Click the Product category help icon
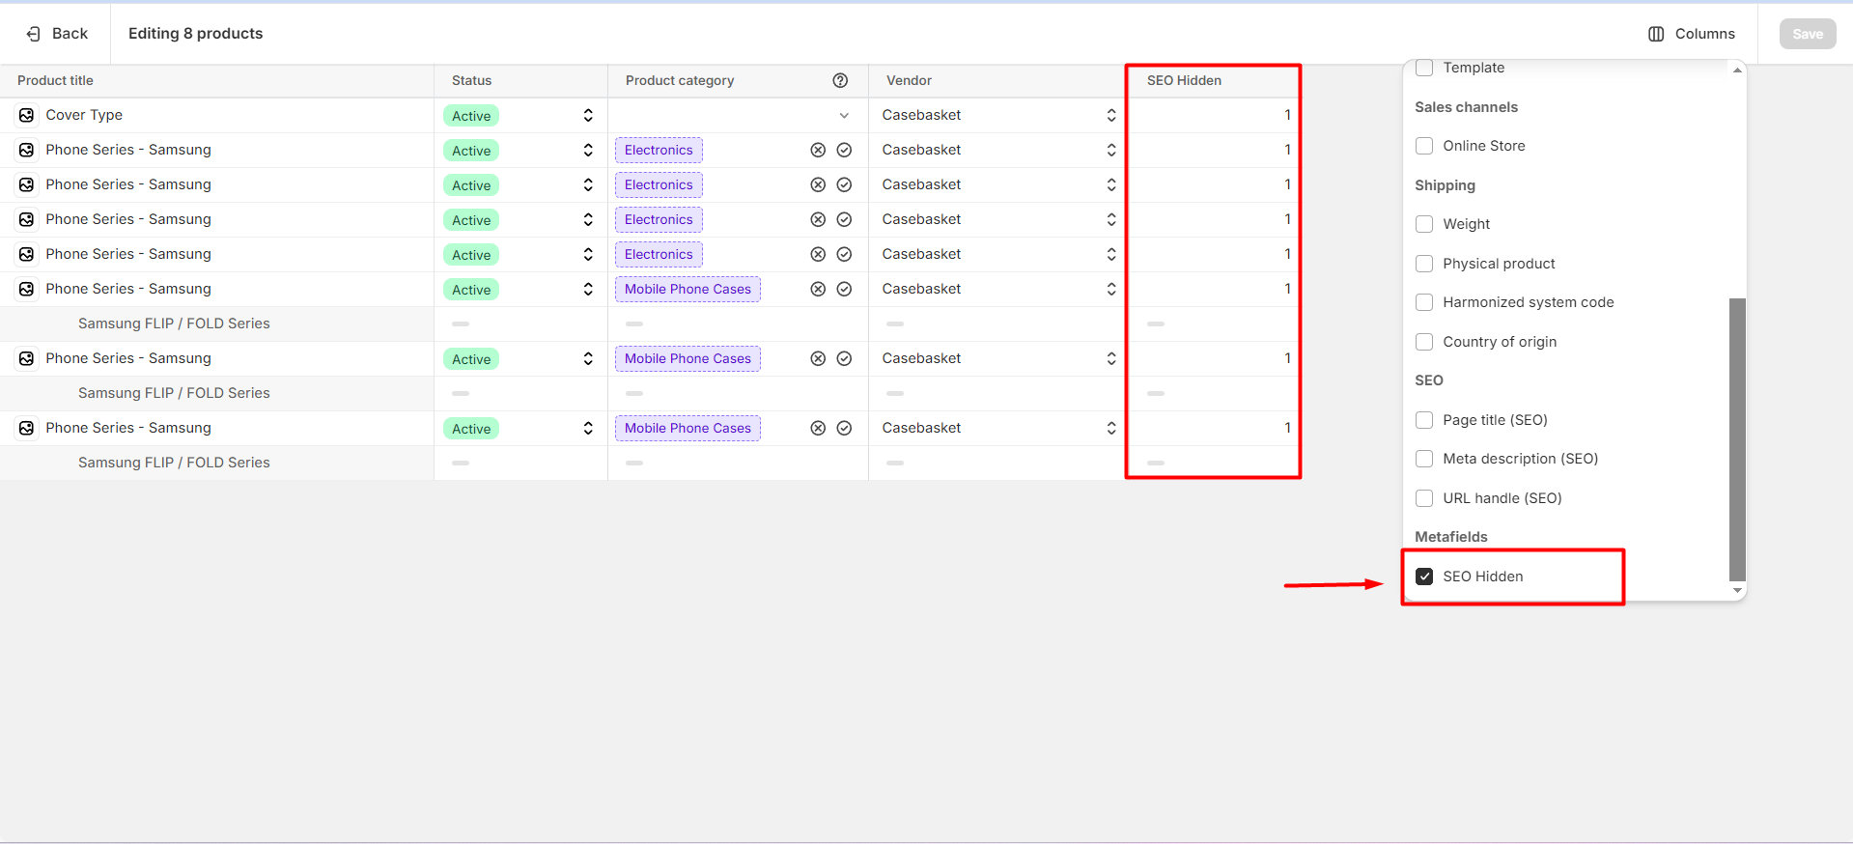1853x844 pixels. pos(840,80)
